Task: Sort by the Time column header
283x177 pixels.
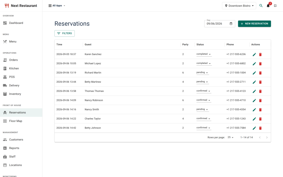Action: [x=59, y=44]
